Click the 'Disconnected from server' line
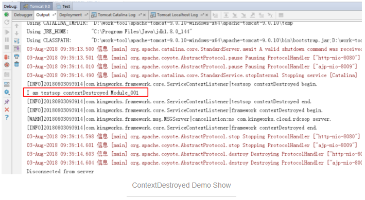The height and width of the screenshot is (200, 365). coord(60,172)
